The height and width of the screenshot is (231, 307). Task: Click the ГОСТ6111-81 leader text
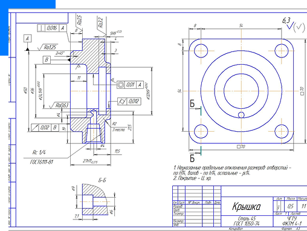(x=42, y=162)
